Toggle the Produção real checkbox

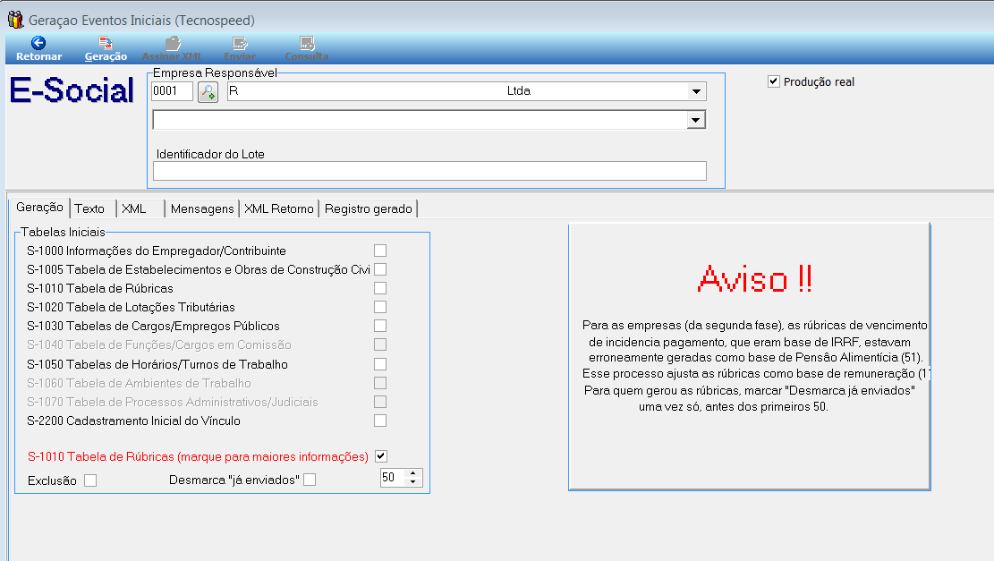point(774,81)
